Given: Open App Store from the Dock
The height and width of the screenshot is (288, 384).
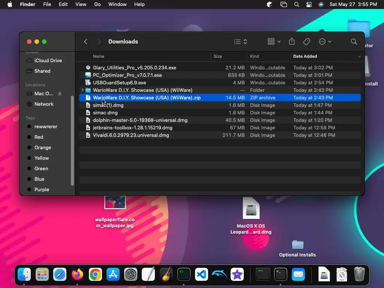Looking at the screenshot, I should point(113,274).
